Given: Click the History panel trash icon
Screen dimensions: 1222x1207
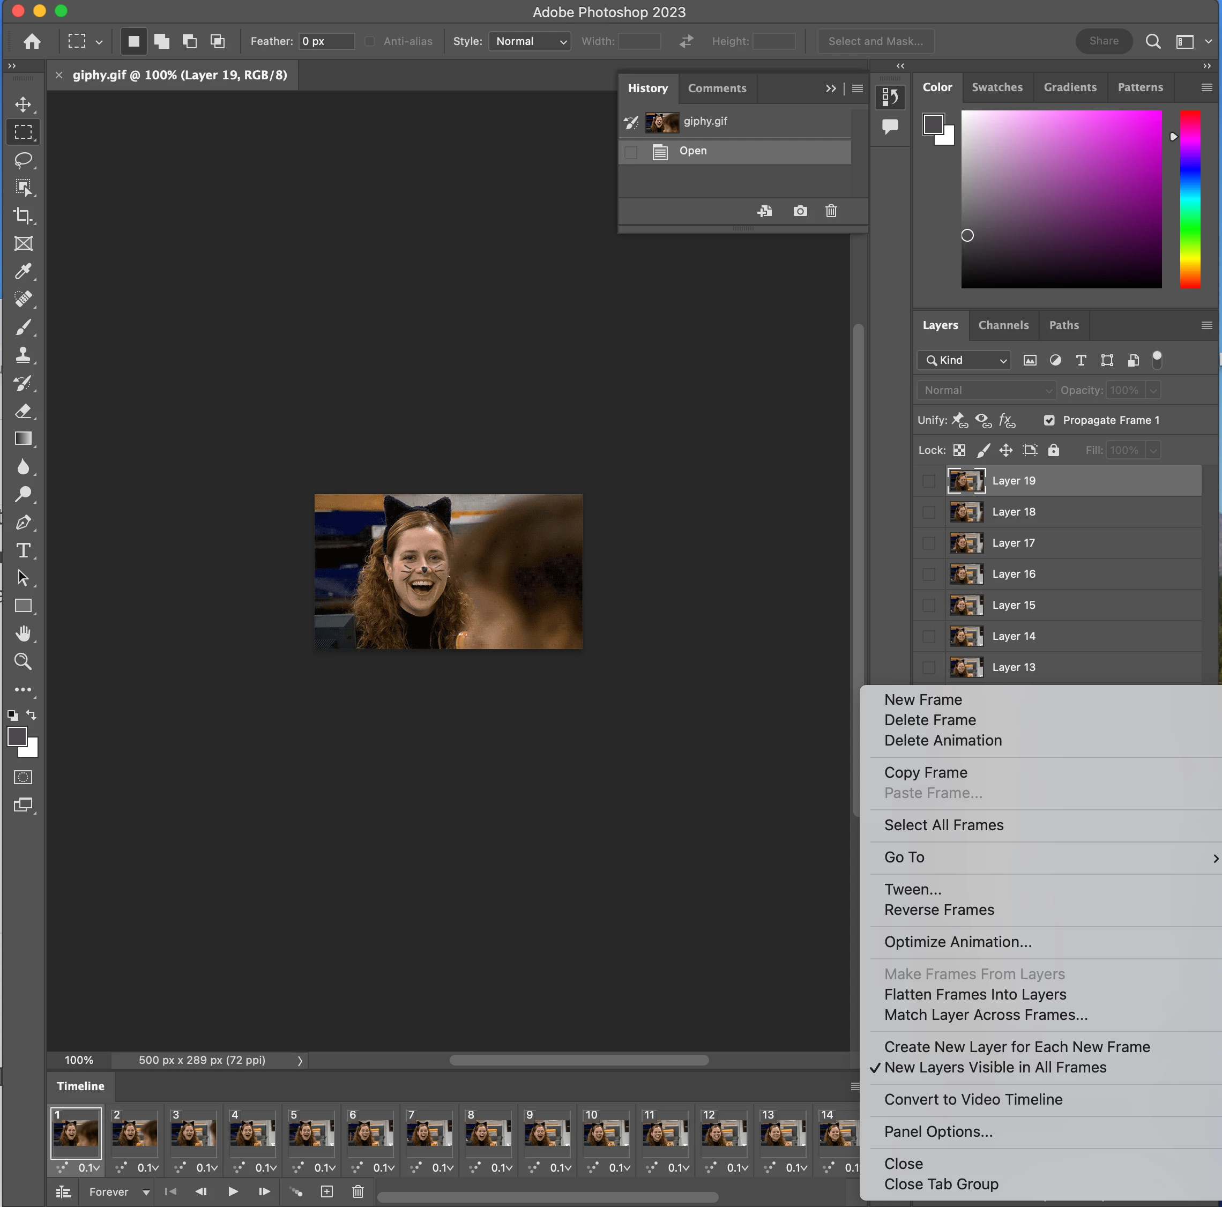Looking at the screenshot, I should [x=831, y=211].
